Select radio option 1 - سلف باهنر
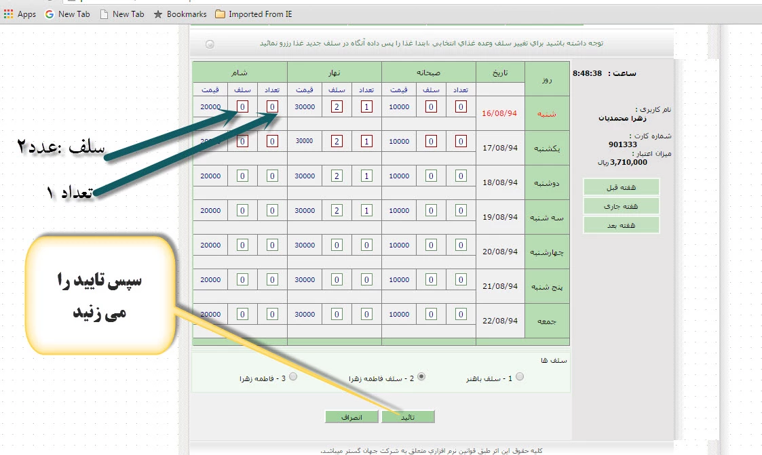 pyautogui.click(x=520, y=377)
